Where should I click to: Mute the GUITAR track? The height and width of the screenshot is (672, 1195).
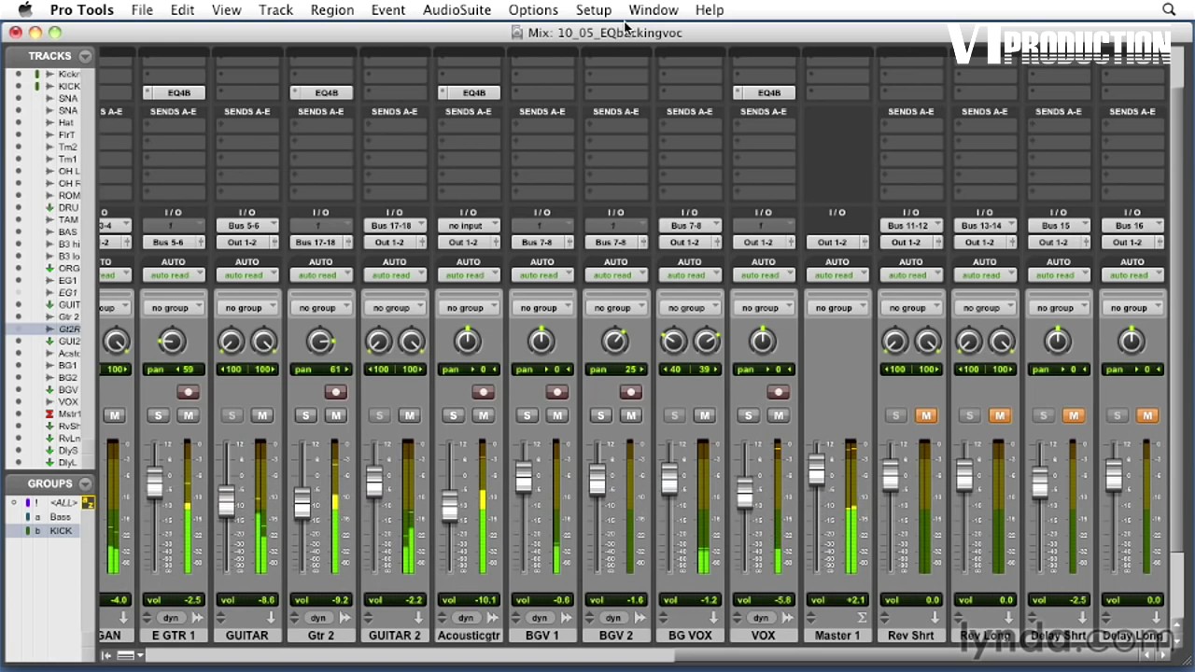[261, 415]
